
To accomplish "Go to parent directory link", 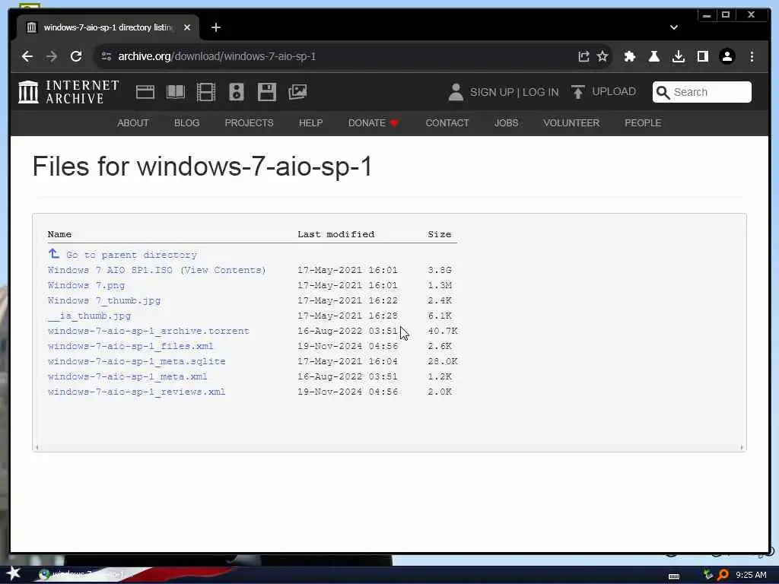I will point(122,255).
